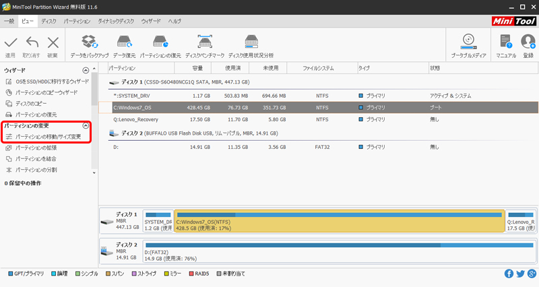Sort by 状態 column header
This screenshot has width=539, height=287.
[x=483, y=68]
